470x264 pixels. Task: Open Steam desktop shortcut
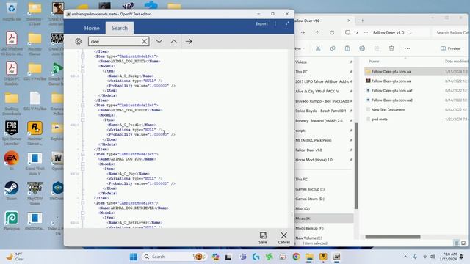12,191
